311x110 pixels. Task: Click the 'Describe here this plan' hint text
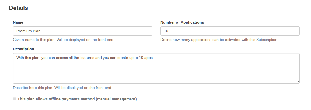(x=62, y=88)
